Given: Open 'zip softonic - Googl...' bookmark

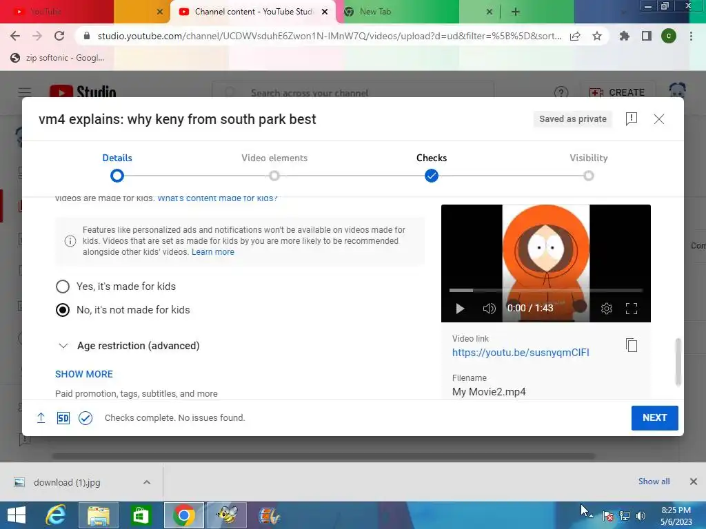Looking at the screenshot, I should coord(57,58).
